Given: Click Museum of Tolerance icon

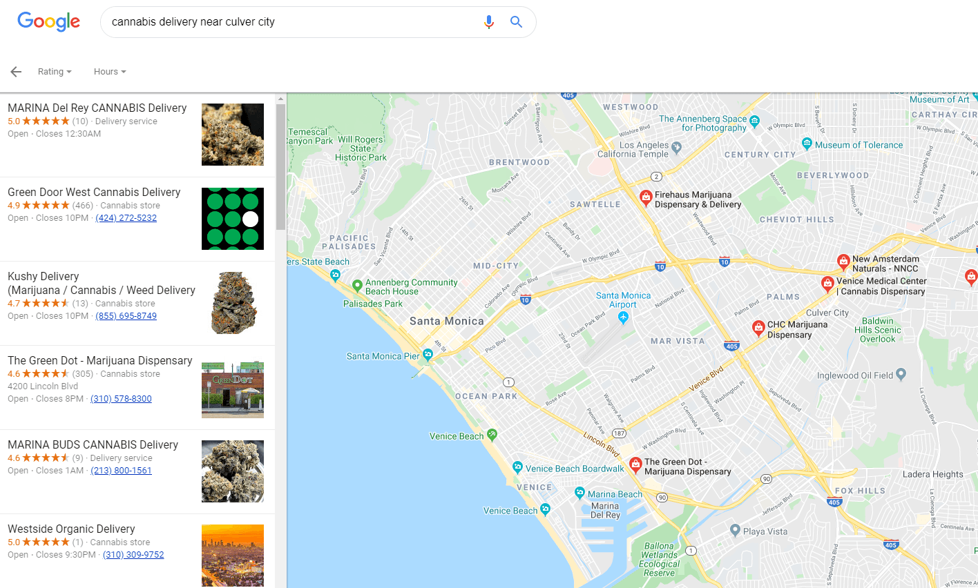Looking at the screenshot, I should (807, 144).
